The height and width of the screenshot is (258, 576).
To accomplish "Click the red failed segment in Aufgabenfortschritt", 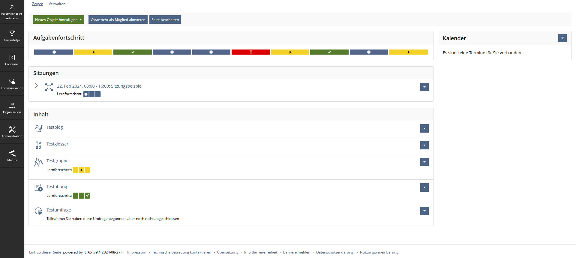I will pyautogui.click(x=250, y=52).
